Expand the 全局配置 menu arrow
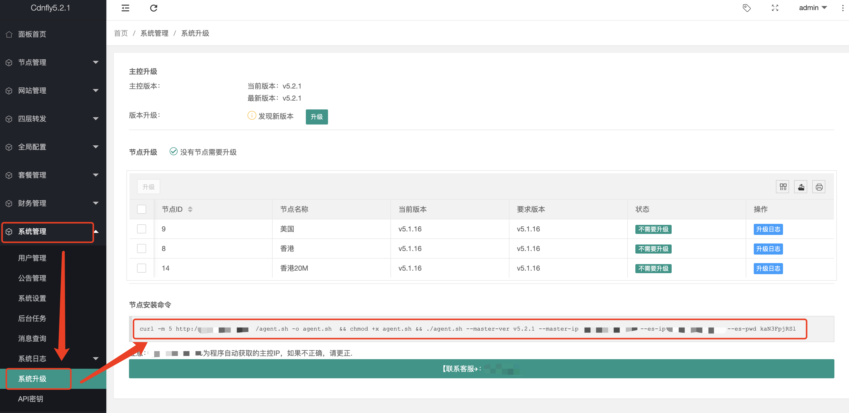The width and height of the screenshot is (849, 413). [95, 147]
